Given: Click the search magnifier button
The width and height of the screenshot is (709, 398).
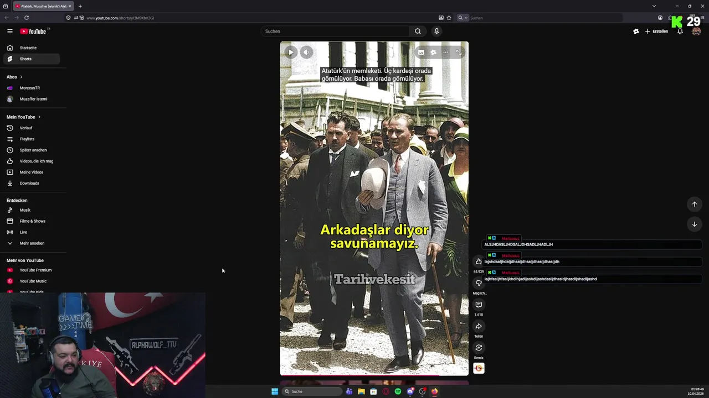Looking at the screenshot, I should [x=418, y=32].
